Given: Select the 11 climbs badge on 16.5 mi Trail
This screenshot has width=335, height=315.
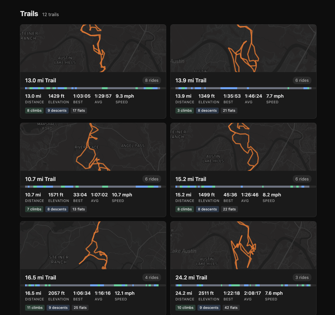Looking at the screenshot, I should point(35,308).
